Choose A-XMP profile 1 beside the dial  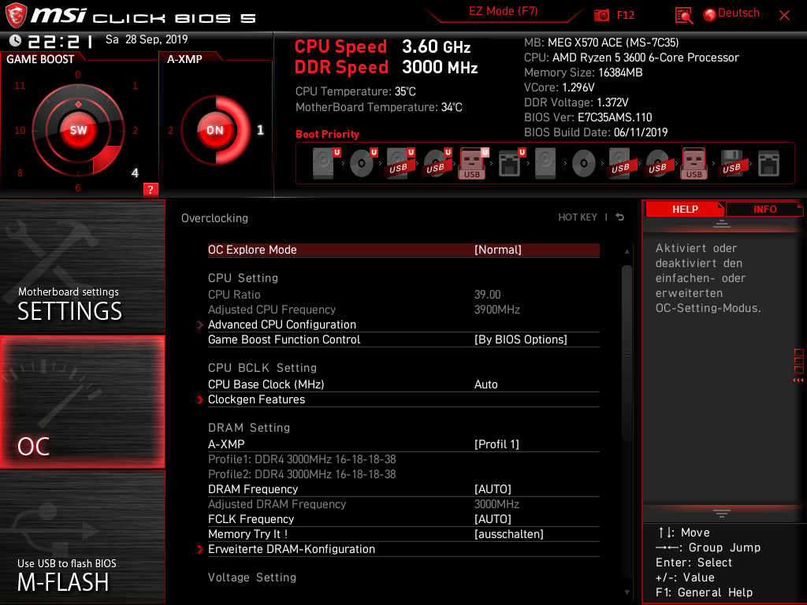coord(260,130)
